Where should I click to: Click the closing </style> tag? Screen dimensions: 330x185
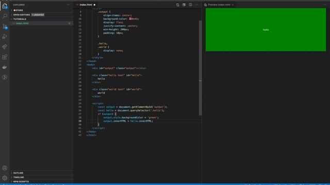pyautogui.click(x=97, y=58)
